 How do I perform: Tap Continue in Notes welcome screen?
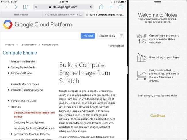[x=157, y=116]
